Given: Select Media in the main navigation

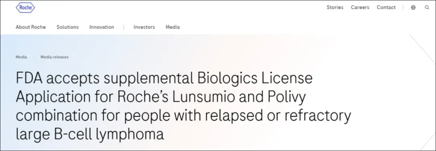Looking at the screenshot, I should pyautogui.click(x=173, y=27).
